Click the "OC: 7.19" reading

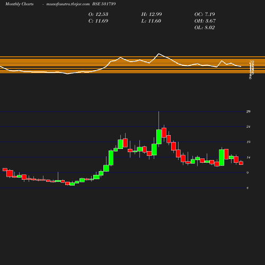(205, 14)
